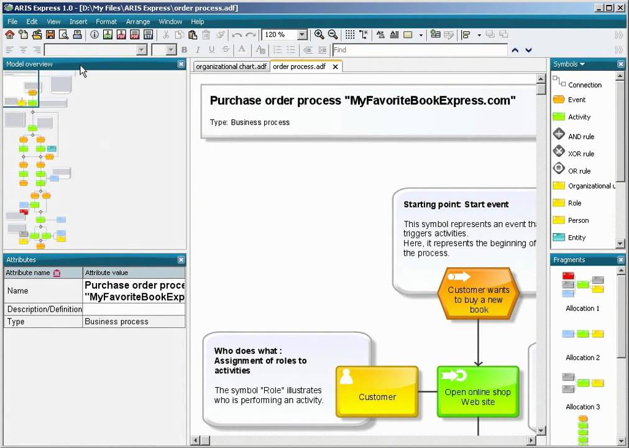Select the AND rule symbol
Screen dimensions: 629x448
[x=573, y=135]
